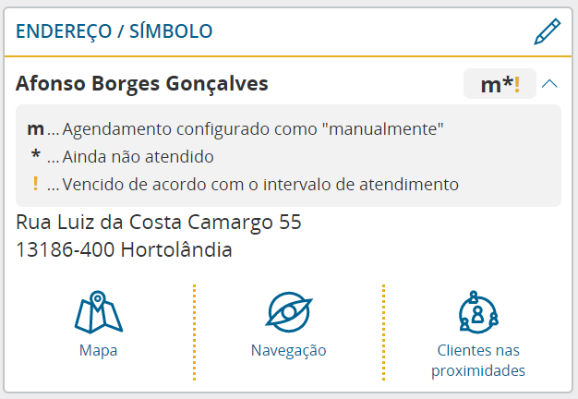Click the 13186-400 Hortolândia postal line
Image resolution: width=578 pixels, height=399 pixels.
click(124, 249)
